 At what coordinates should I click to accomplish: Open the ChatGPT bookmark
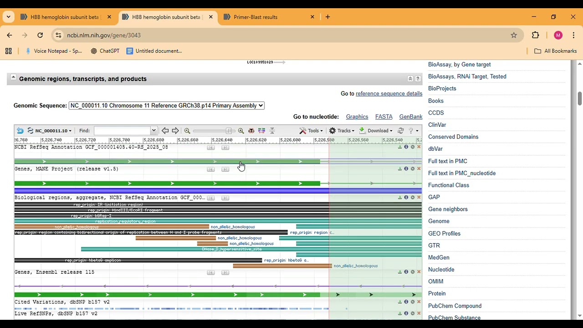pyautogui.click(x=105, y=51)
